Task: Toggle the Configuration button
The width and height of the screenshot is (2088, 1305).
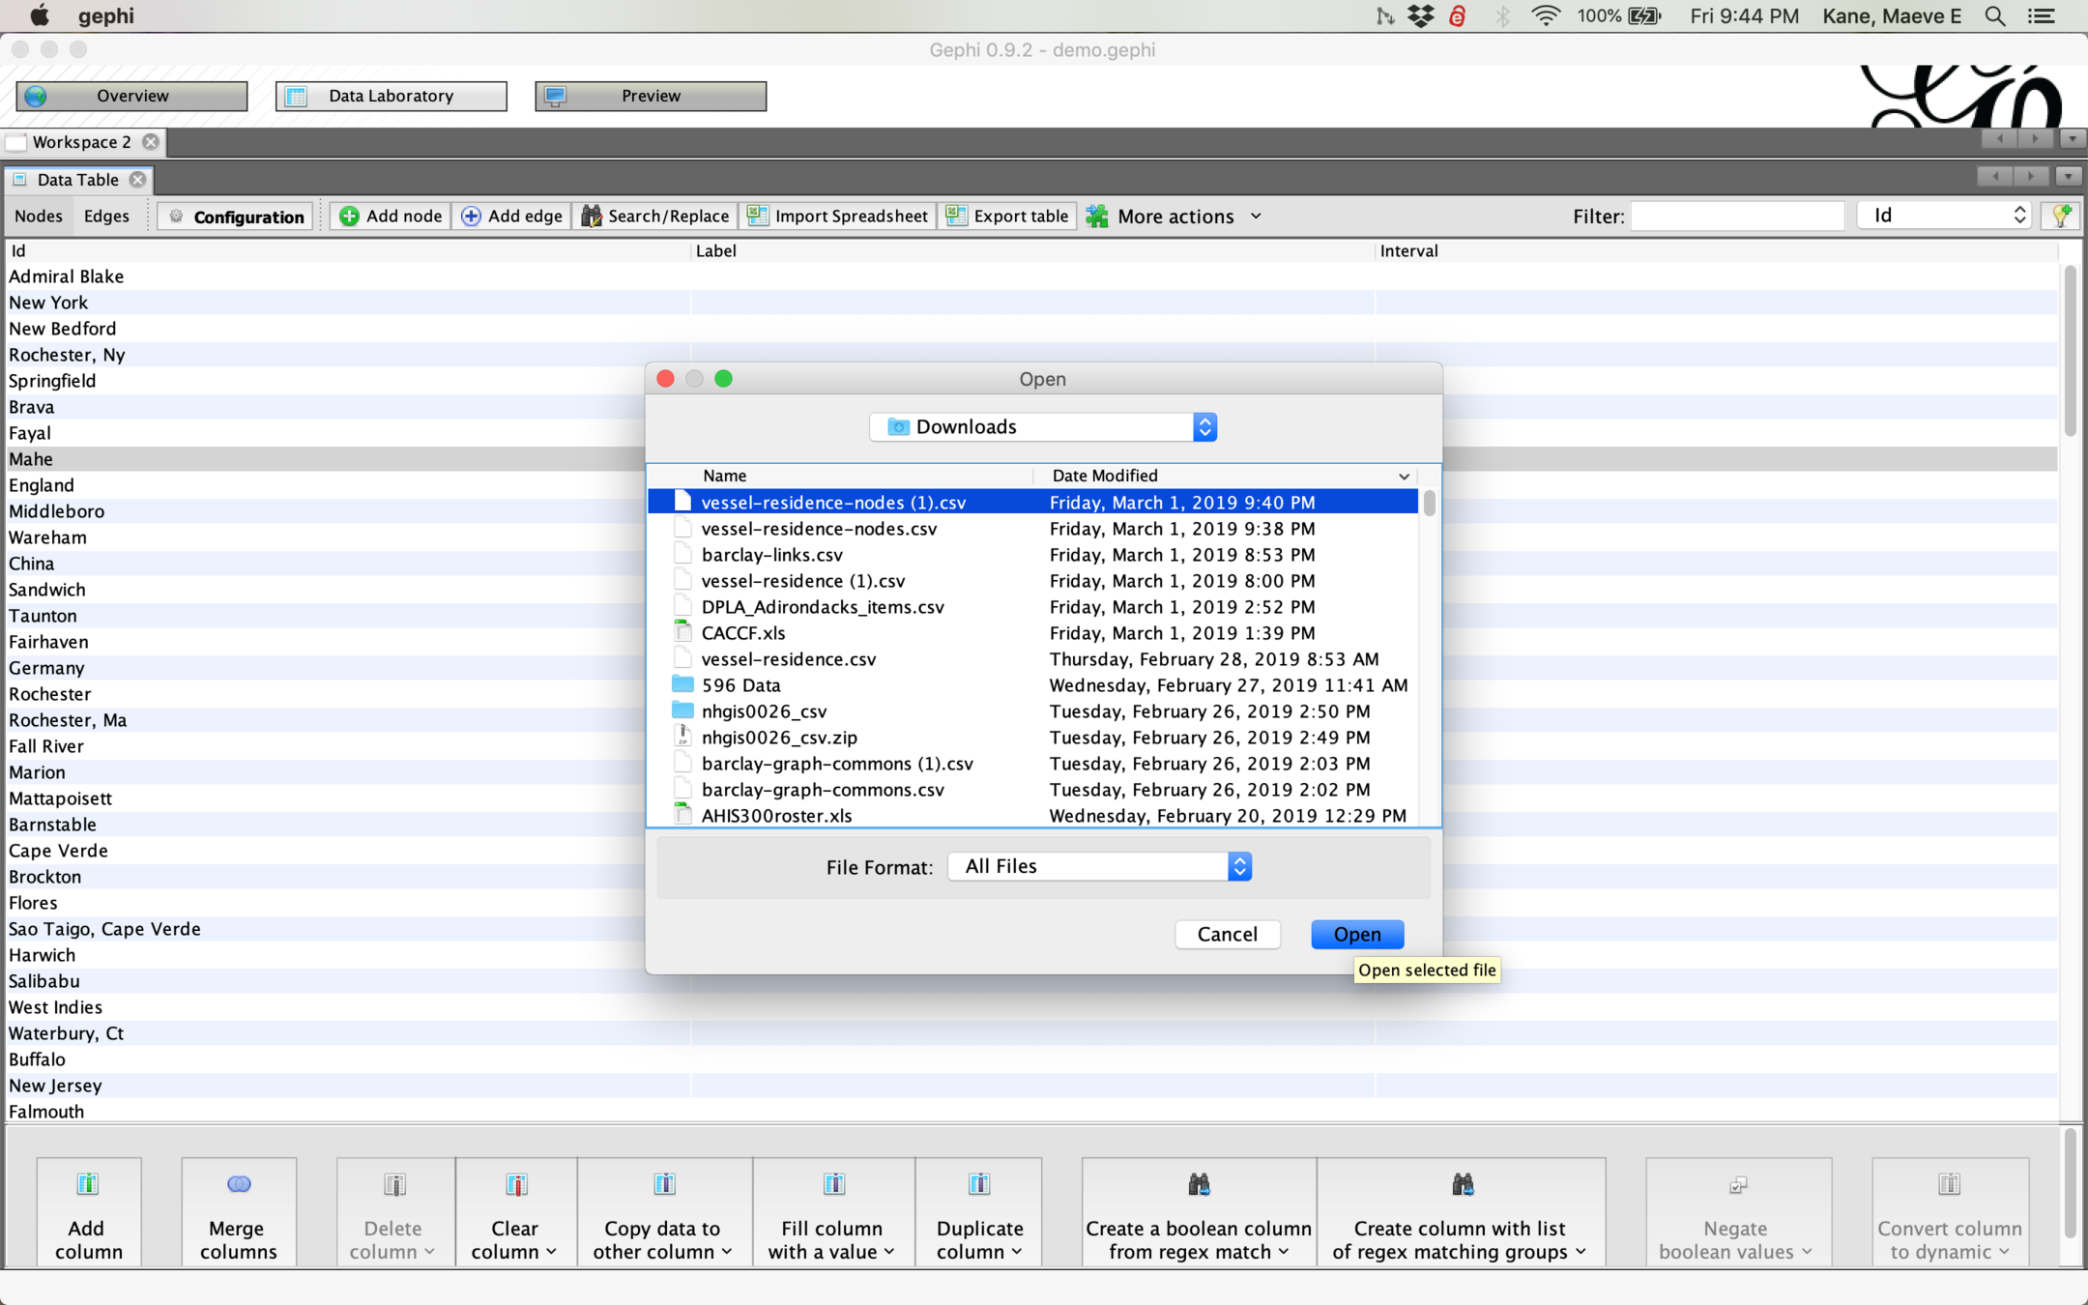Action: click(x=236, y=217)
